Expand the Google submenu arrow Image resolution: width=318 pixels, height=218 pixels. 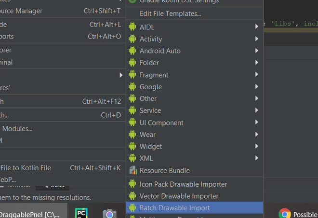pos(257,87)
